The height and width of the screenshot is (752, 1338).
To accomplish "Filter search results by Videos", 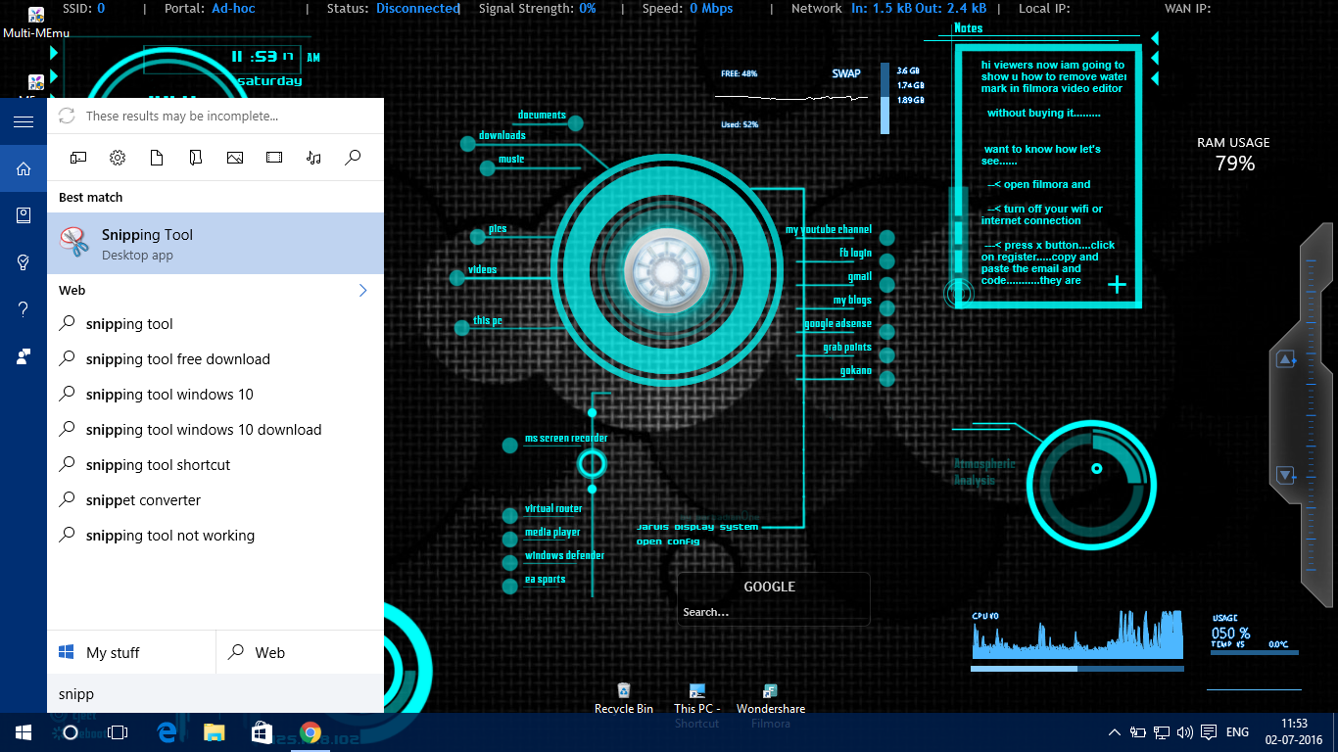I will (x=274, y=158).
